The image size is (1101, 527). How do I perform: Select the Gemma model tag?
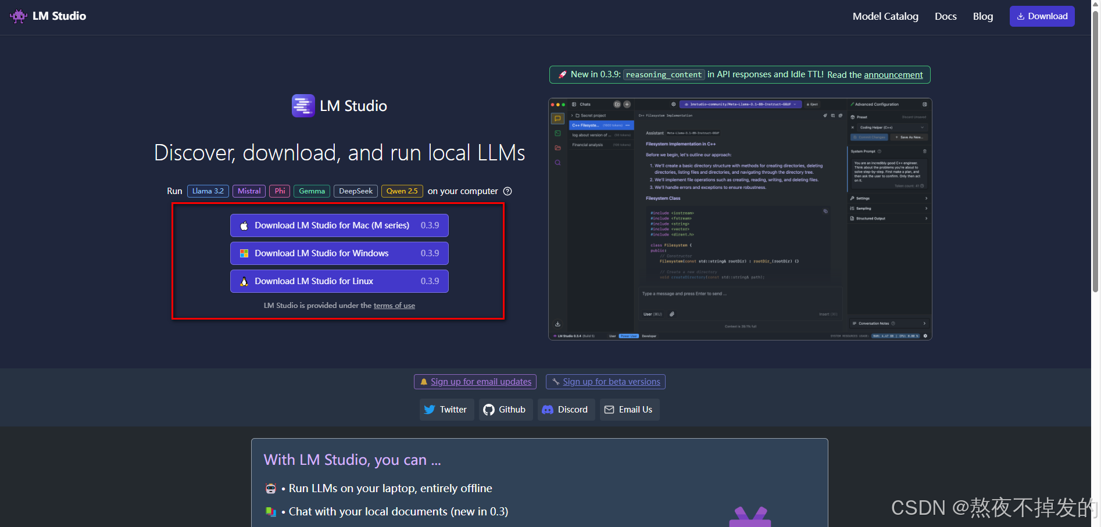312,191
